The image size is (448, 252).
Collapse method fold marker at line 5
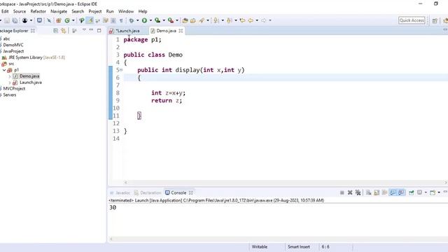(121, 70)
